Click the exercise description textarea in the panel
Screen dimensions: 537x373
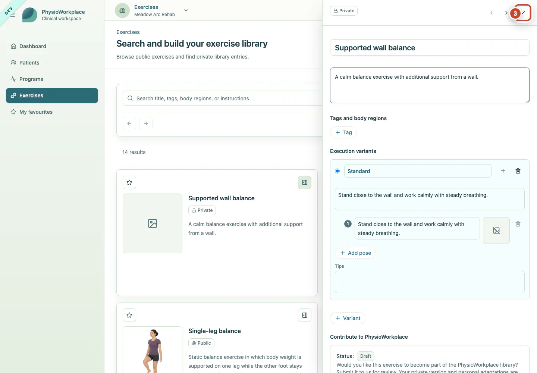coord(430,85)
